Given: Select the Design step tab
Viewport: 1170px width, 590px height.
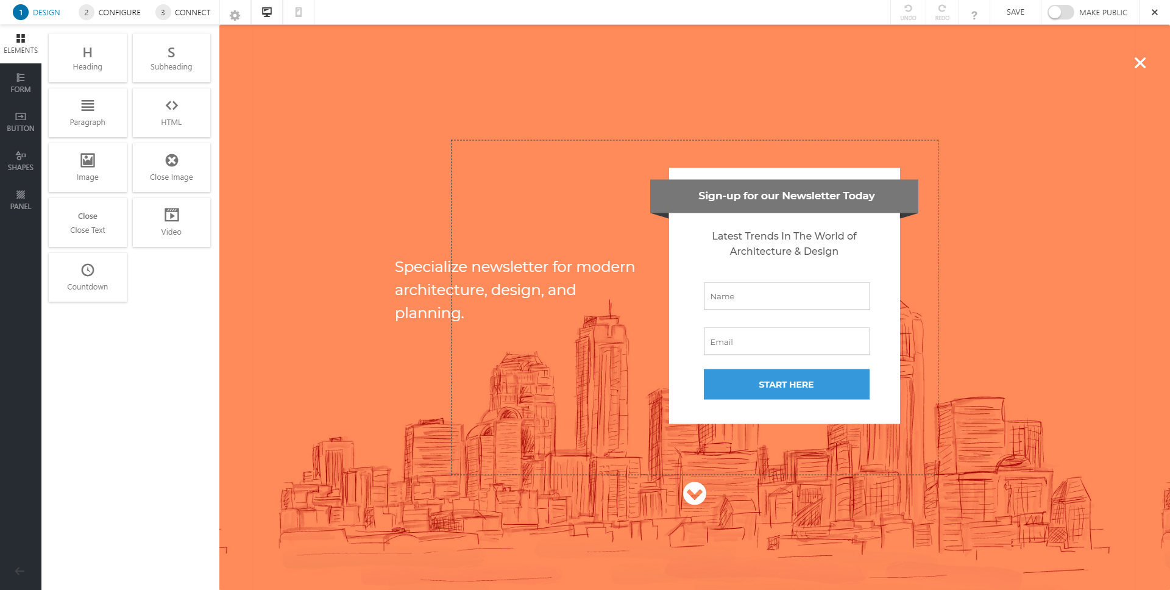Looking at the screenshot, I should (x=38, y=12).
